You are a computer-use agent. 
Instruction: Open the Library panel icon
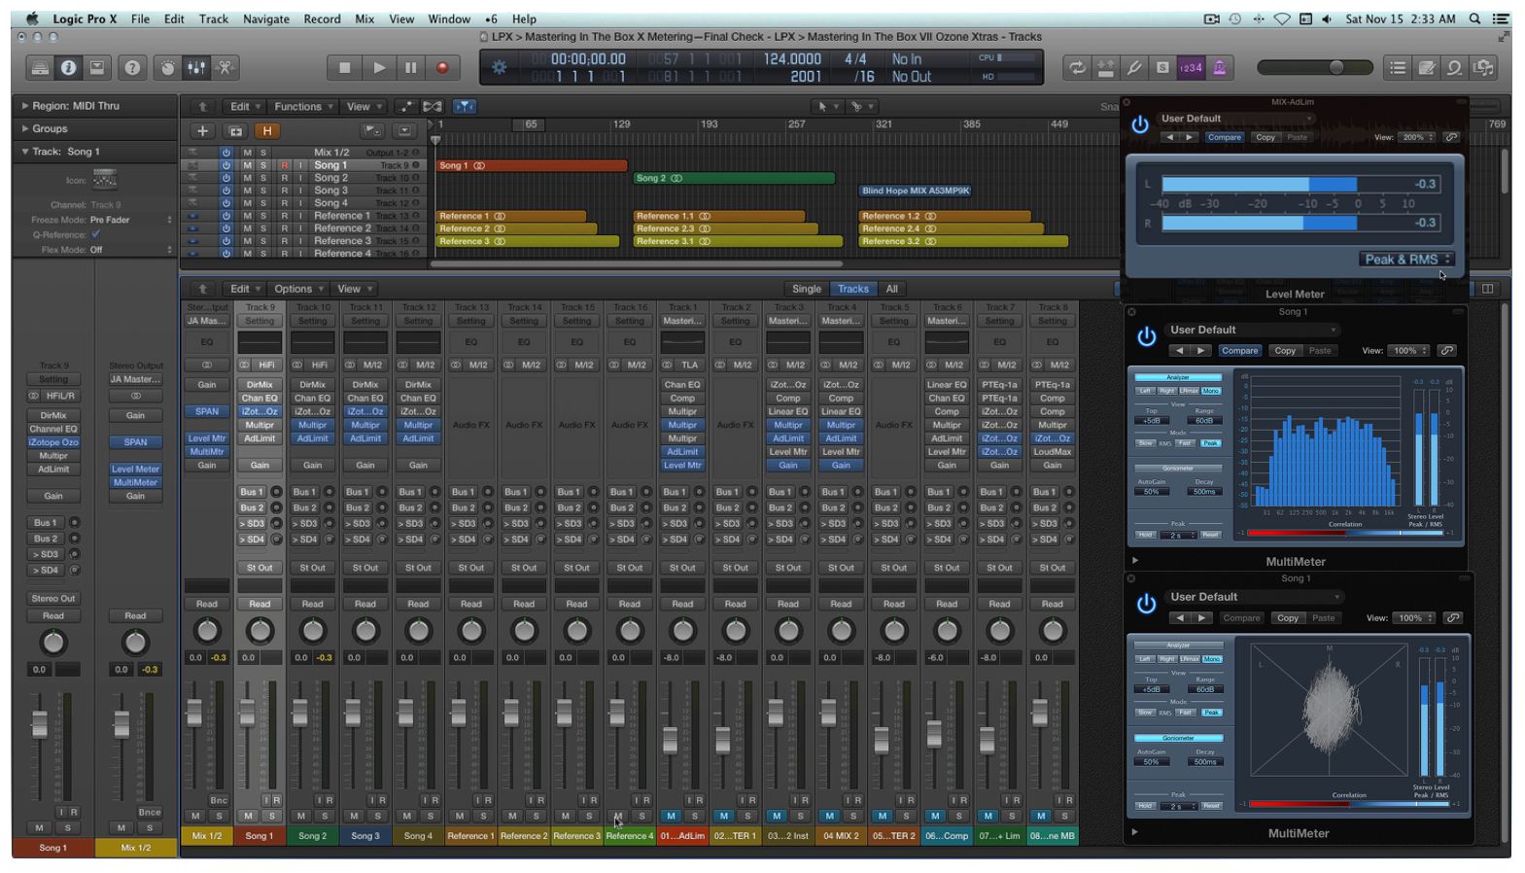[x=40, y=68]
